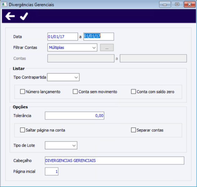
Task: Click the Página inicial field
Action: (52, 171)
